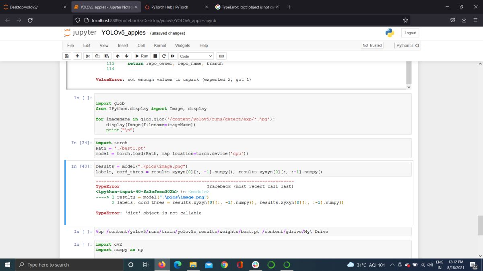483x271 pixels.
Task: Open Mail app from taskbar
Action: click(208, 265)
